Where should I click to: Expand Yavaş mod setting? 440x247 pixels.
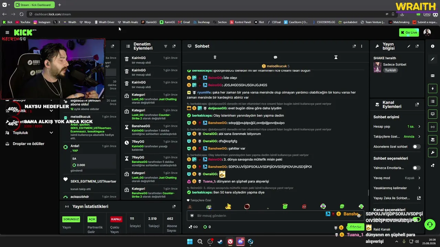419,178
